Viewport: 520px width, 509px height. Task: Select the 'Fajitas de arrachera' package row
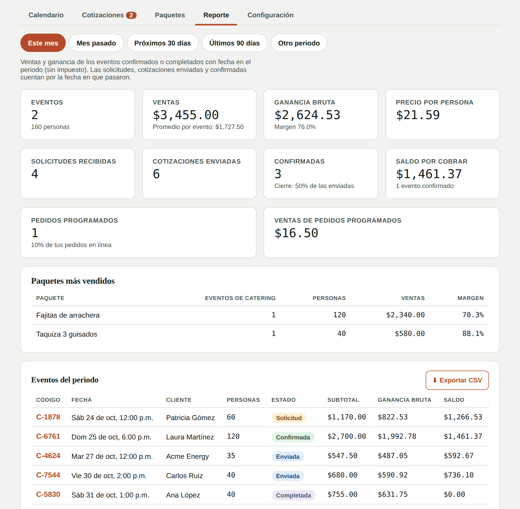[260, 315]
